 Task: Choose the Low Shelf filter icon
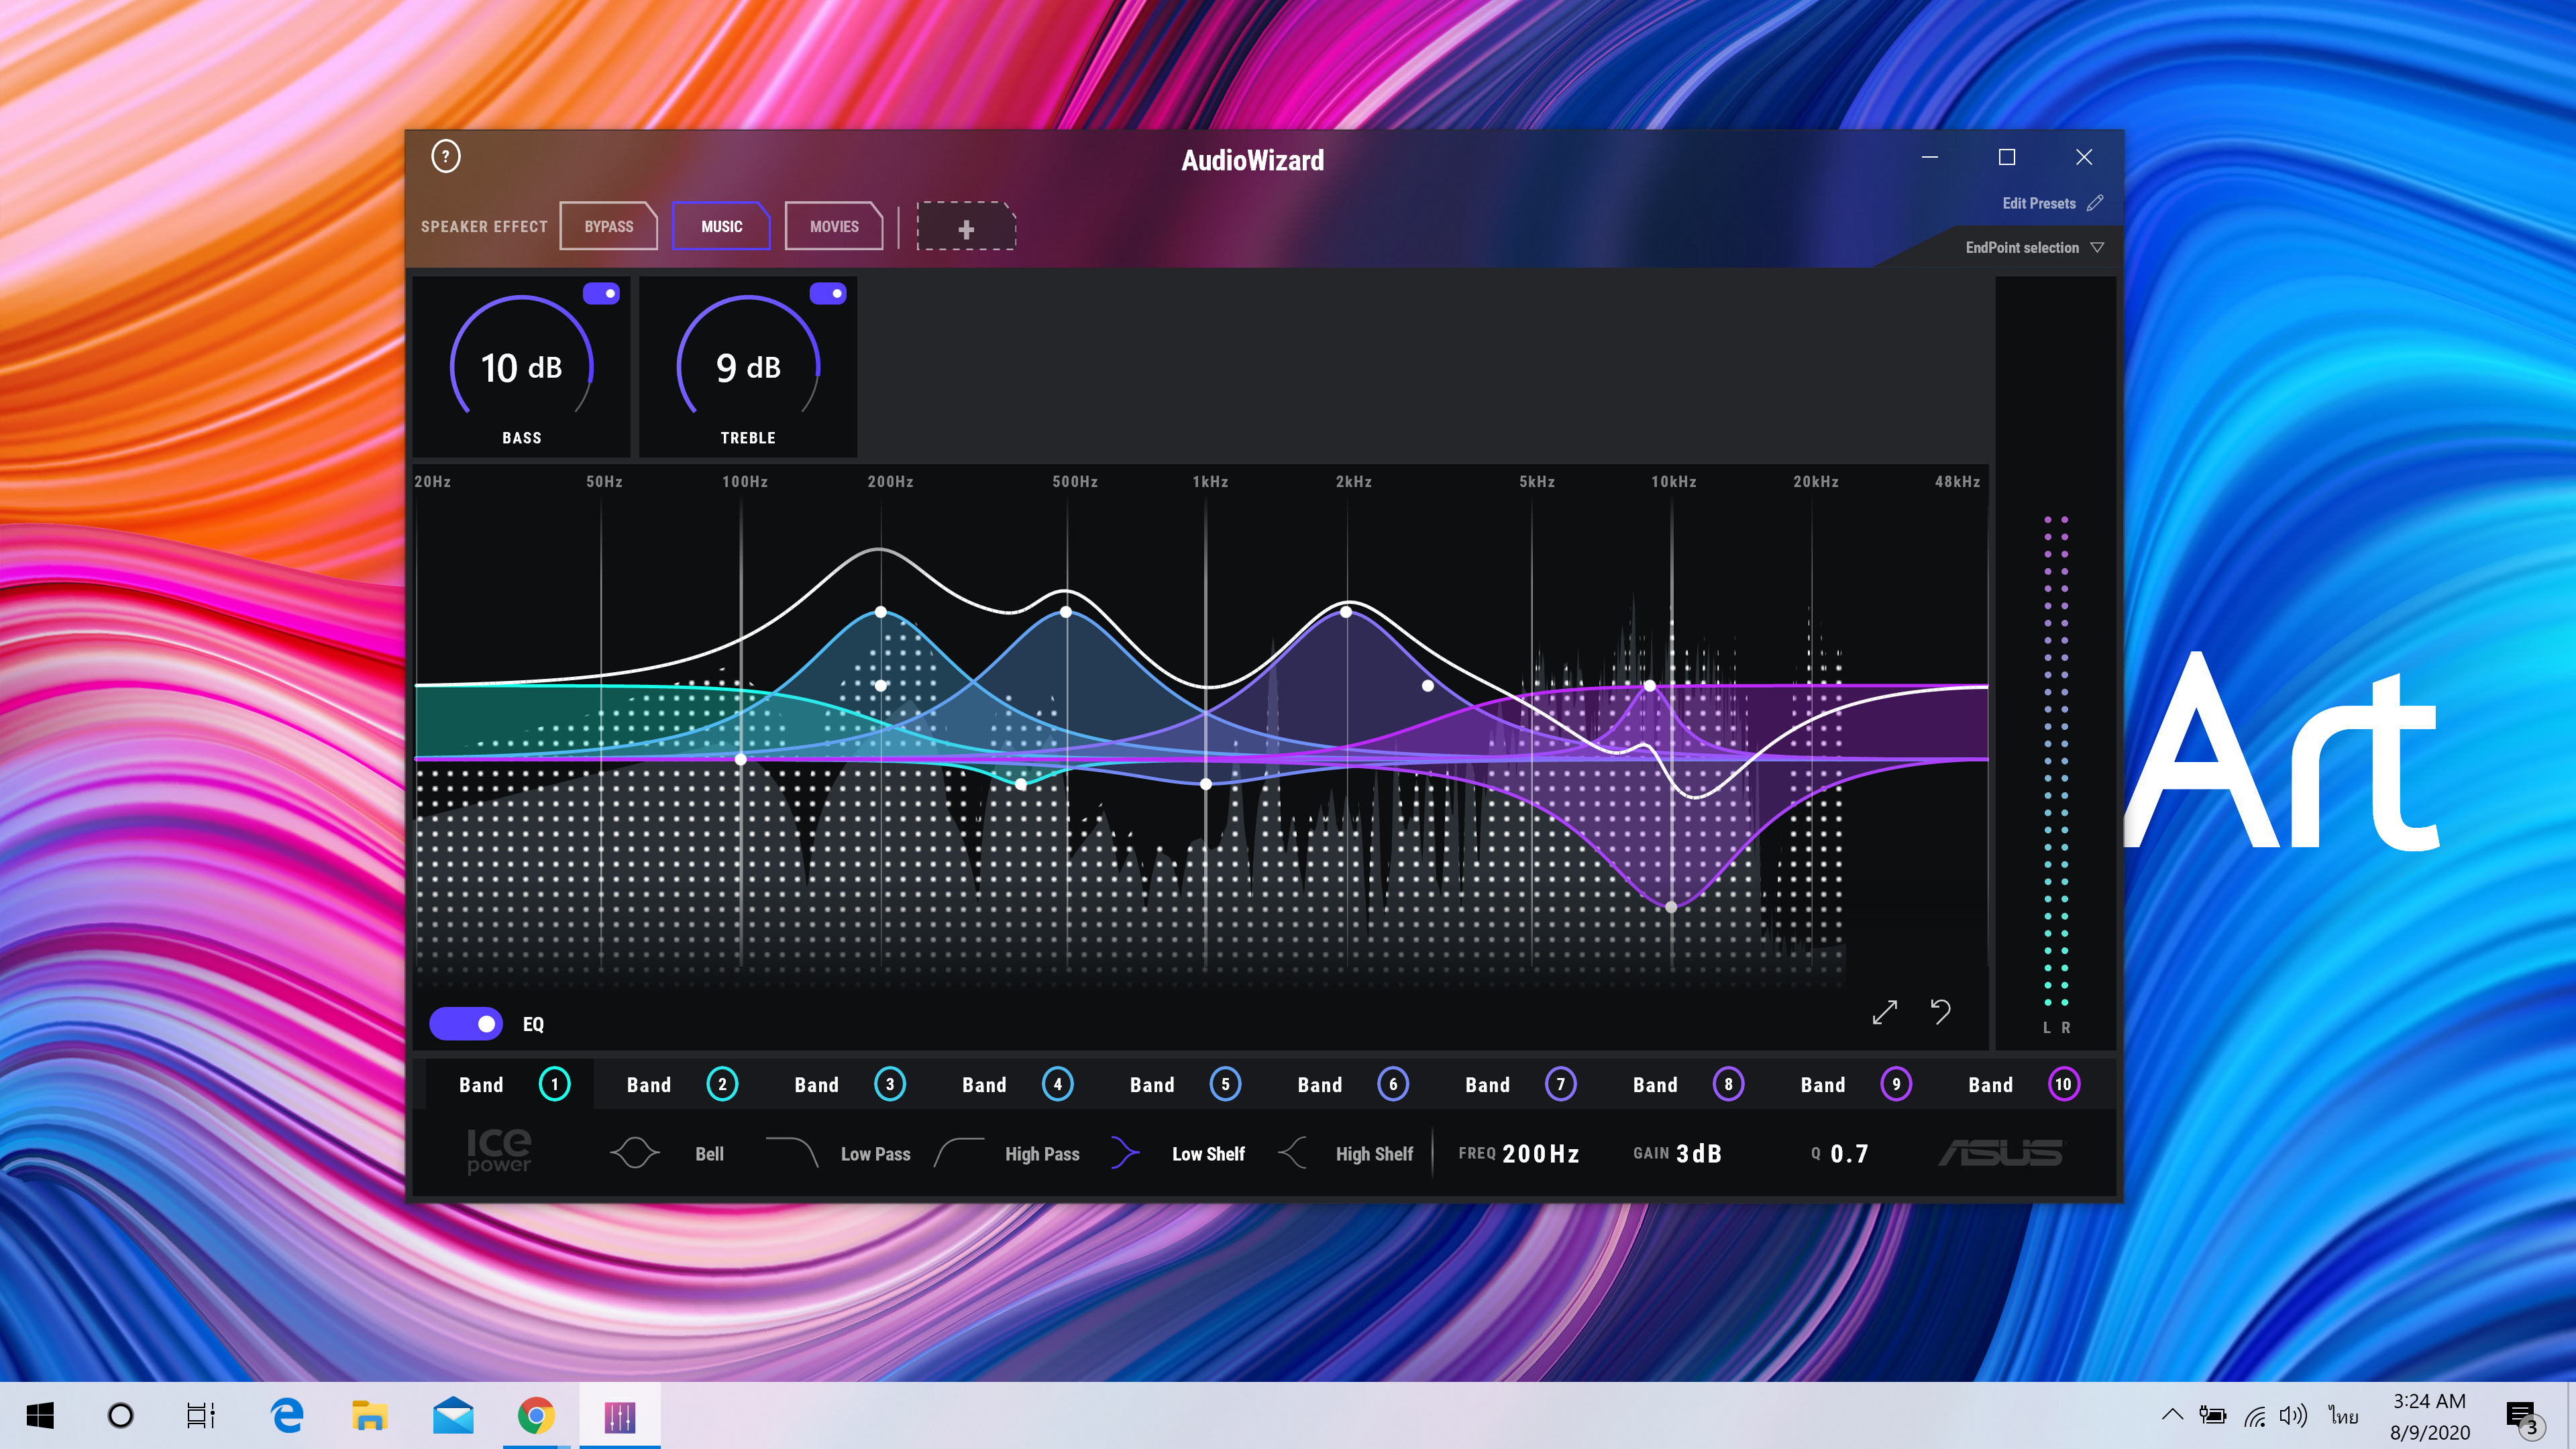point(1125,1153)
